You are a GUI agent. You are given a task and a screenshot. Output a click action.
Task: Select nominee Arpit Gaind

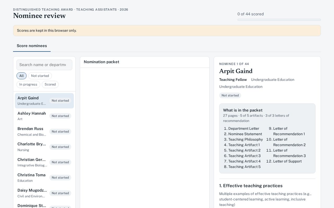44,101
